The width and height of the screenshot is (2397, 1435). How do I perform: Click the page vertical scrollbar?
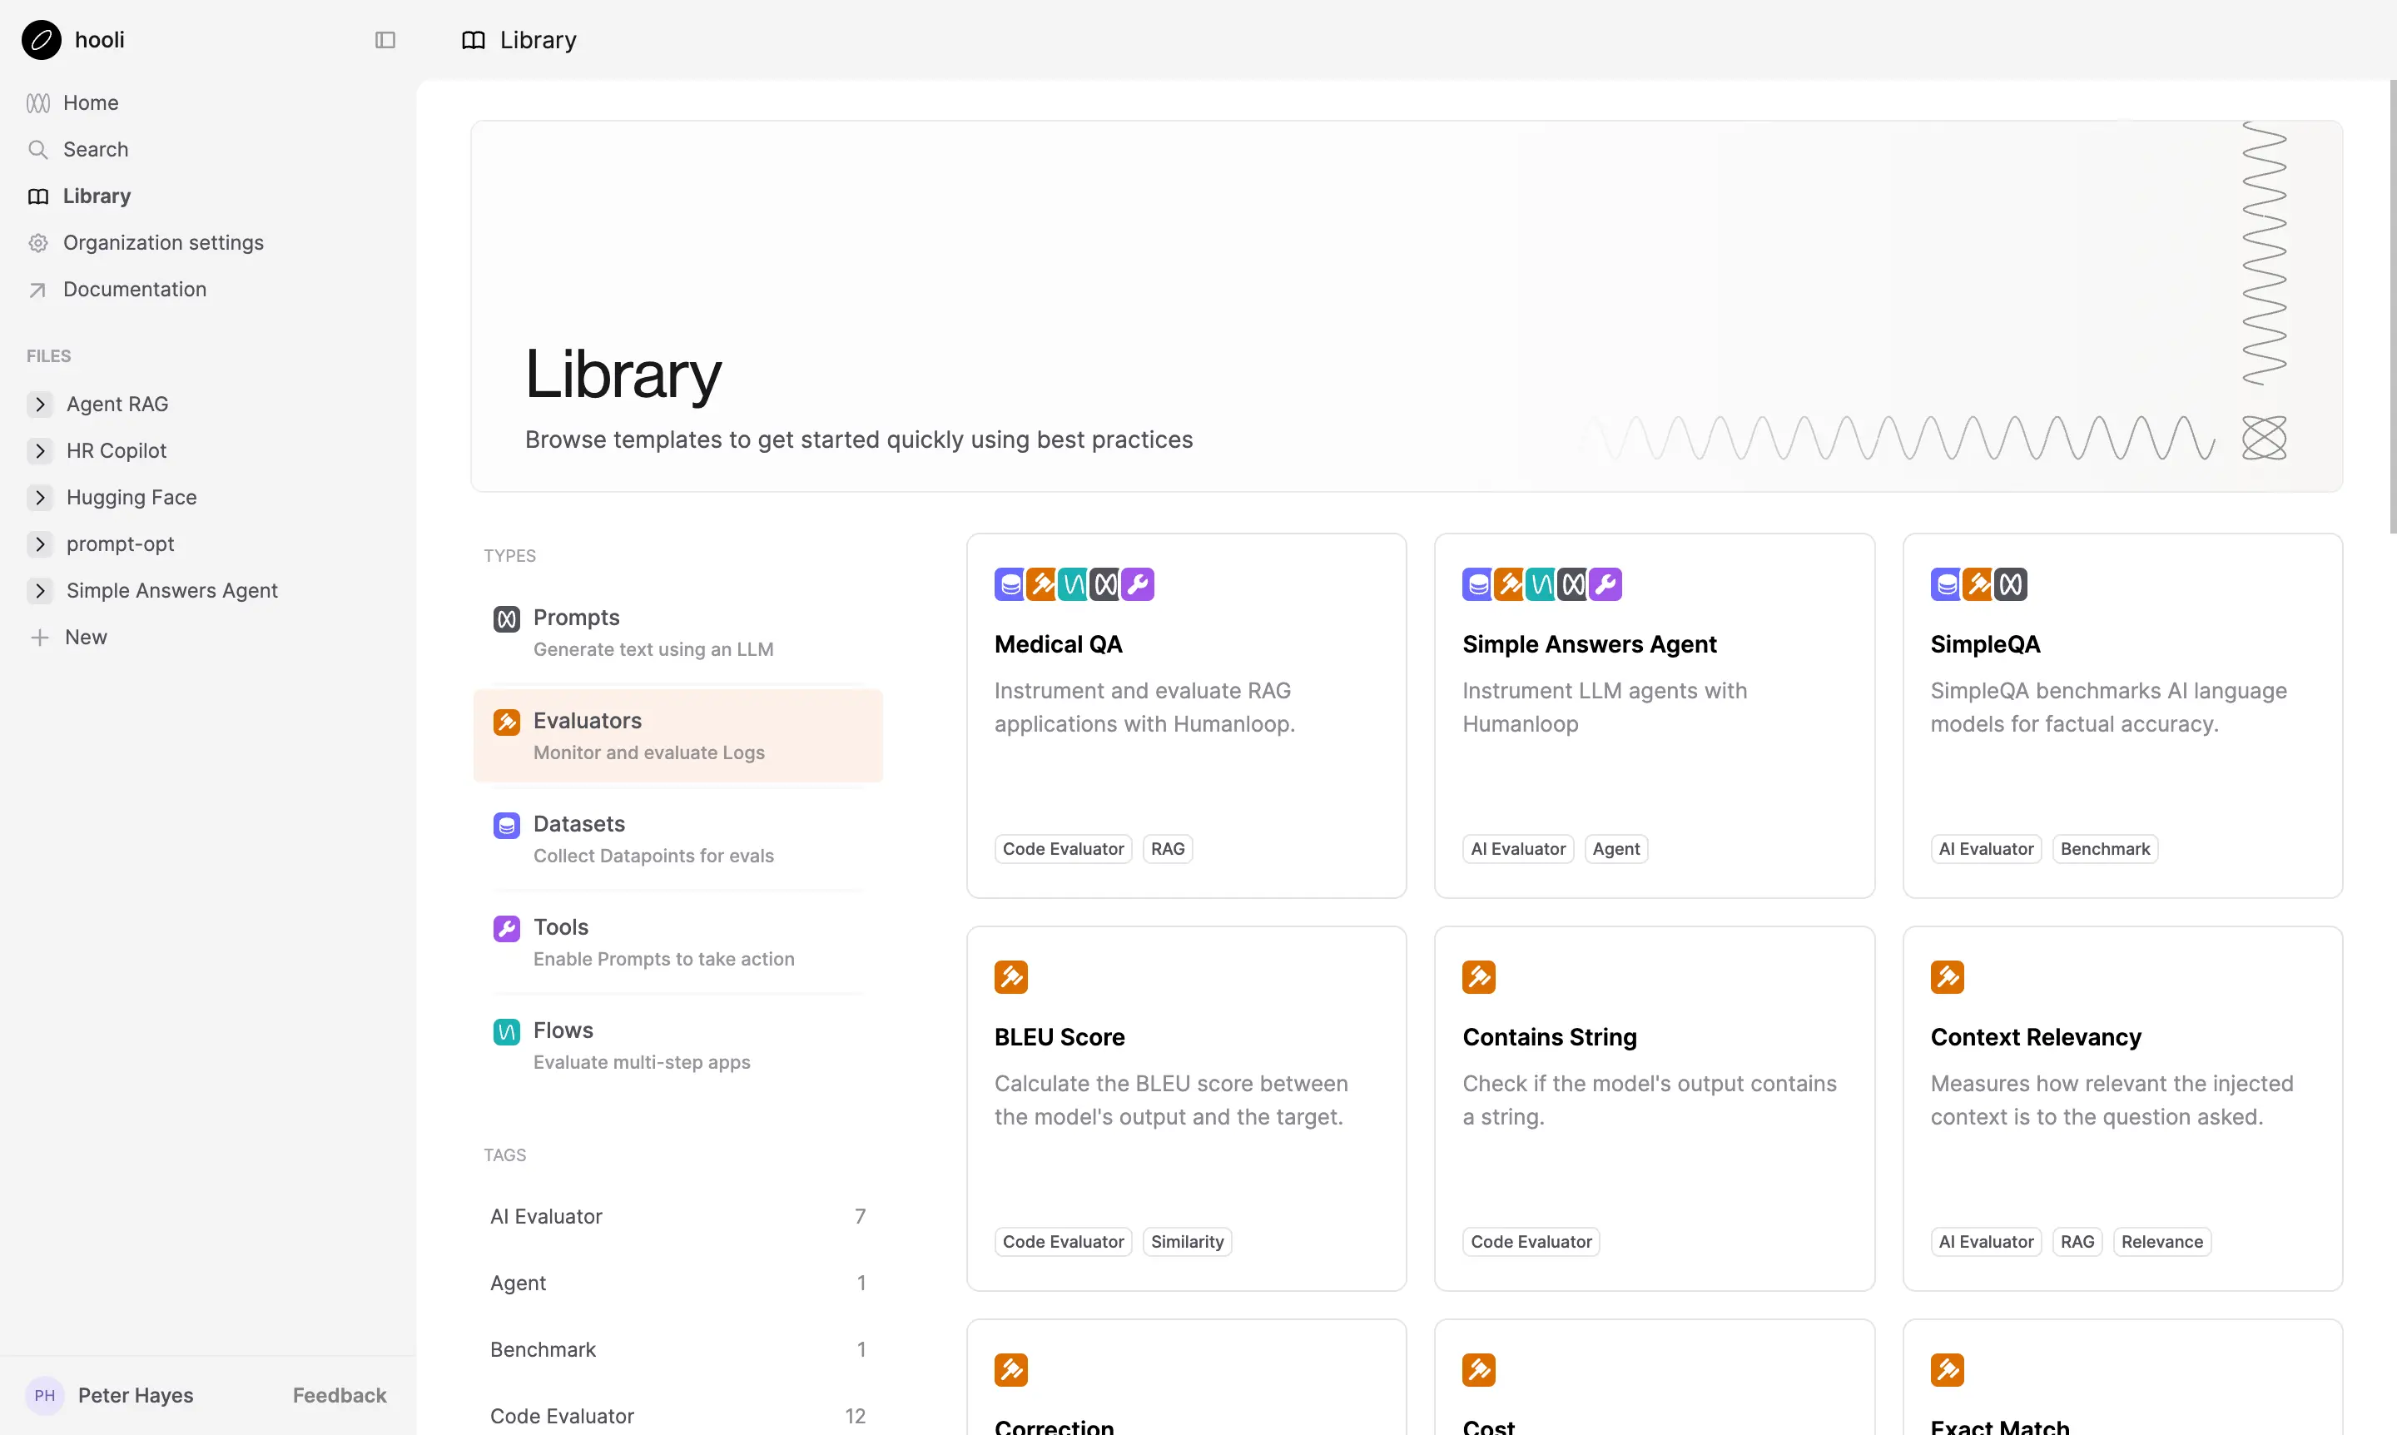pos(2391,307)
